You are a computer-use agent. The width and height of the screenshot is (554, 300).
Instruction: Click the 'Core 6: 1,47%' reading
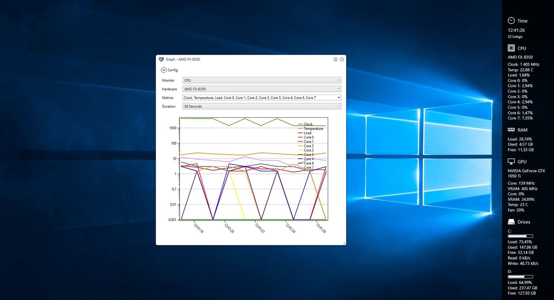click(520, 113)
